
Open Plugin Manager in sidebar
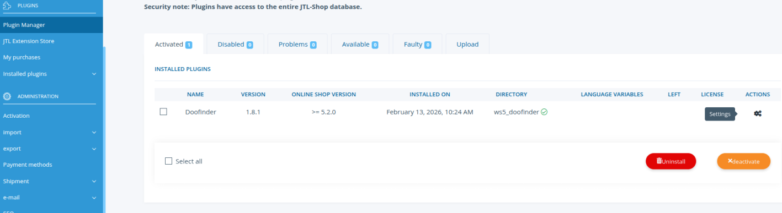pyautogui.click(x=51, y=25)
